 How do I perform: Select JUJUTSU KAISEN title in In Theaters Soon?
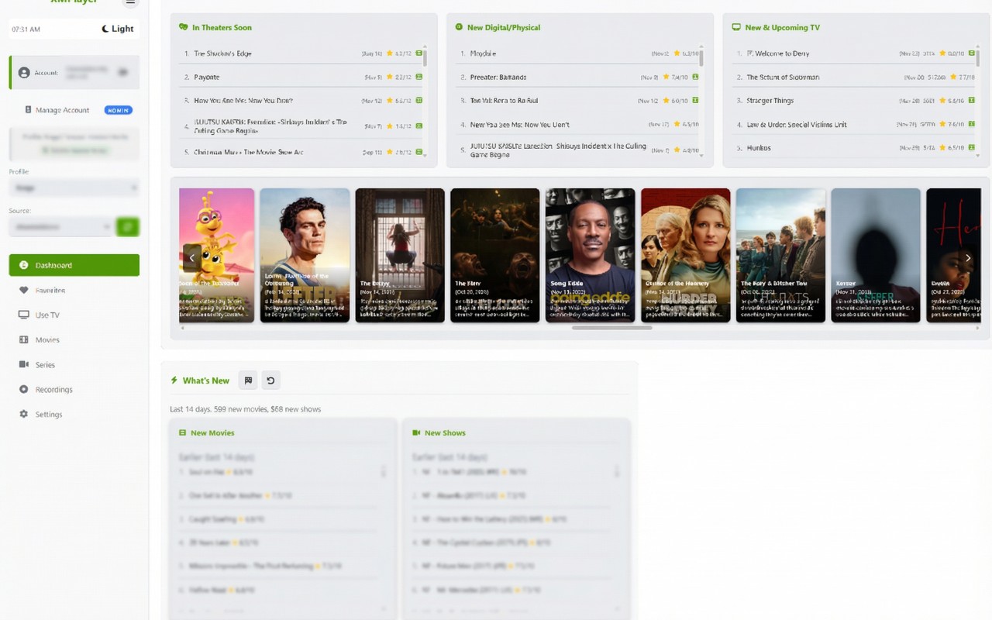point(270,126)
